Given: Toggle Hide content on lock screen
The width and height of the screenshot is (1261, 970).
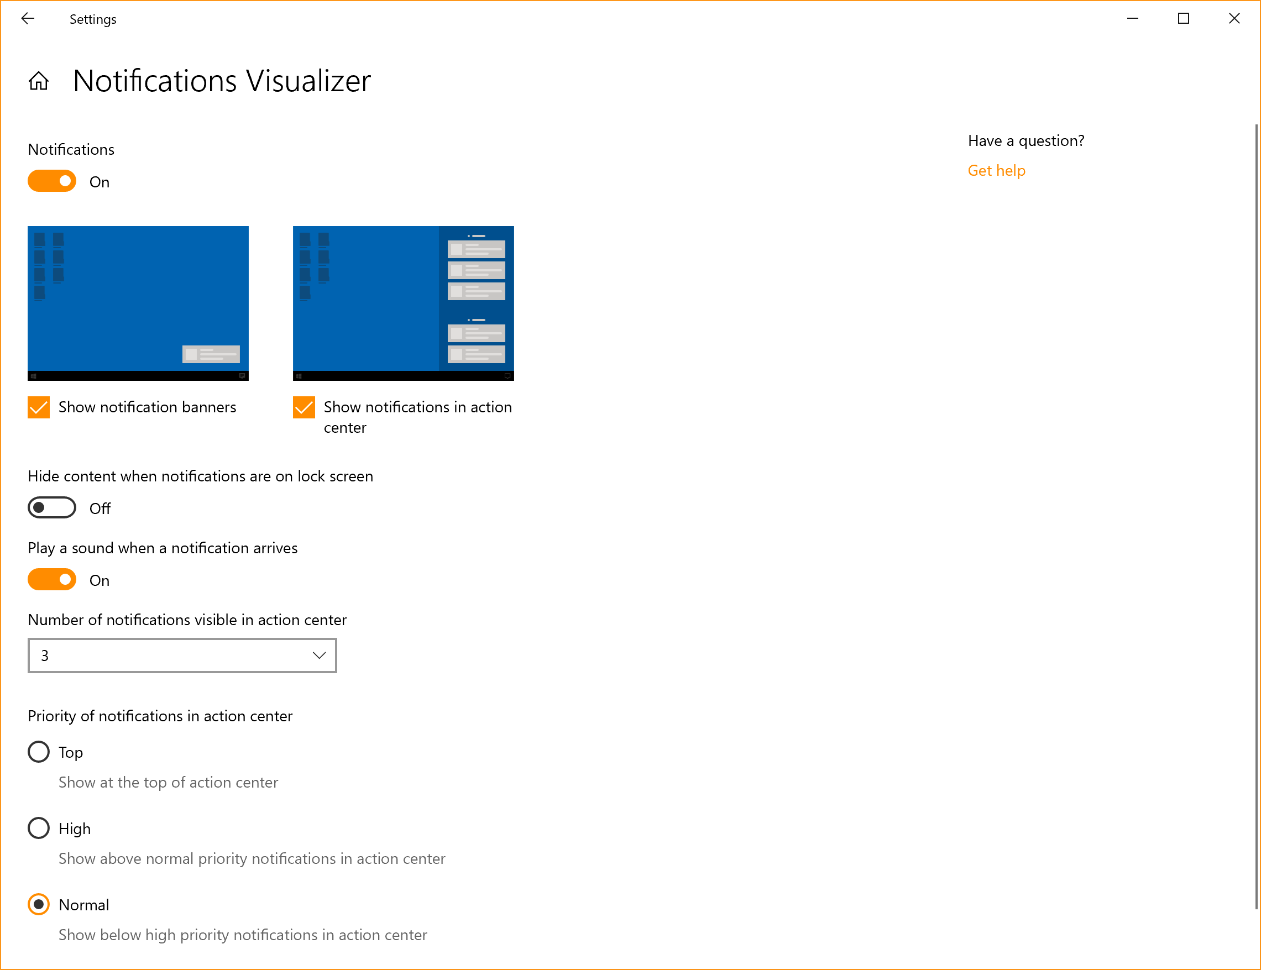Looking at the screenshot, I should (53, 506).
